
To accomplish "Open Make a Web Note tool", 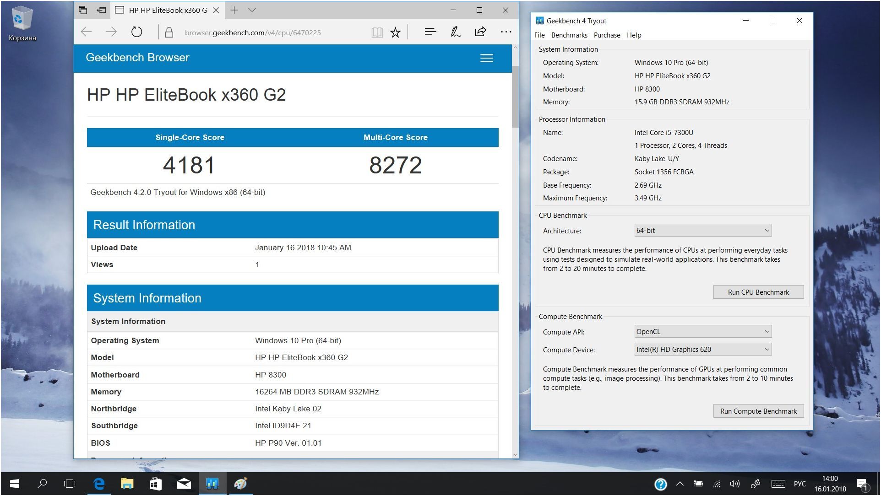I will tap(455, 32).
